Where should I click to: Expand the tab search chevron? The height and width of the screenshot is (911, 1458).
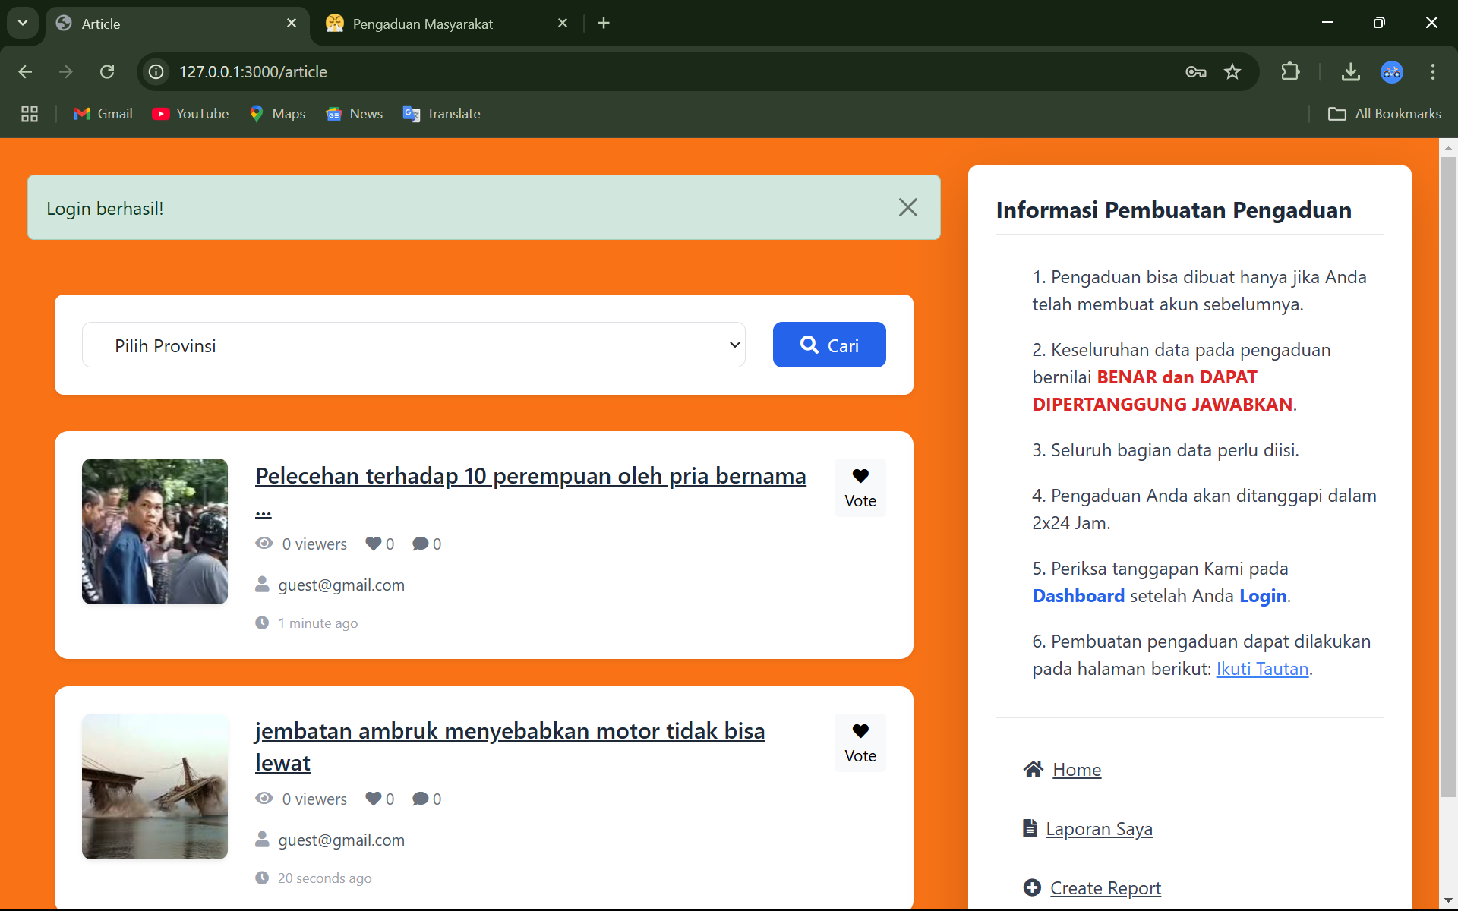click(x=23, y=24)
